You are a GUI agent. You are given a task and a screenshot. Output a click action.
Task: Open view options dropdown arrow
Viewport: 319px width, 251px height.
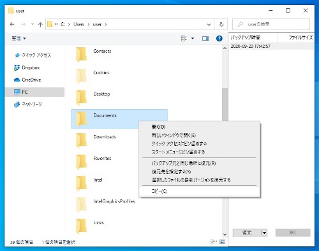pos(193,38)
